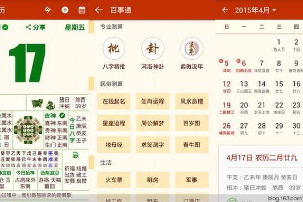Viewport: 303px width, 202px height.
Task: Open 风水命理 feature
Action: pyautogui.click(x=191, y=101)
